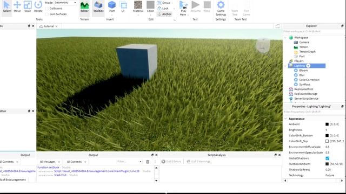Image resolution: width=346 pixels, height=194 pixels.
Task: Toggle the GlobalShadows checkbox
Action: (x=327, y=158)
